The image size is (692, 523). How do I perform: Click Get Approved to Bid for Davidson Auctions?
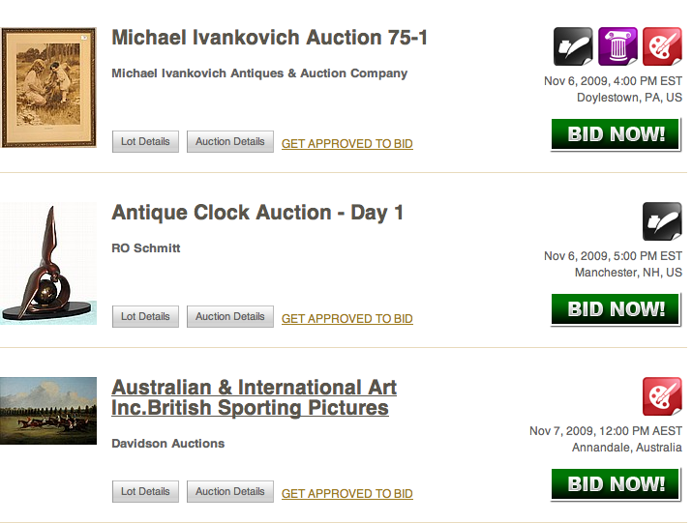346,494
